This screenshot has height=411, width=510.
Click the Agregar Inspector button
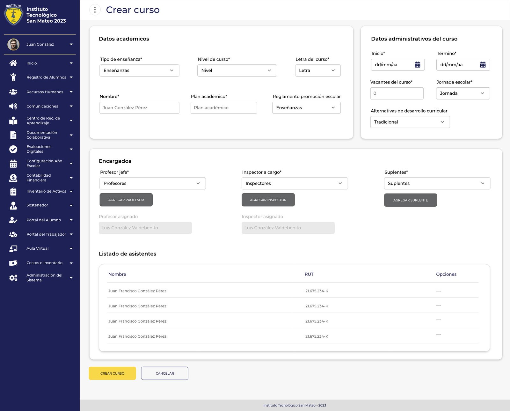tap(268, 200)
